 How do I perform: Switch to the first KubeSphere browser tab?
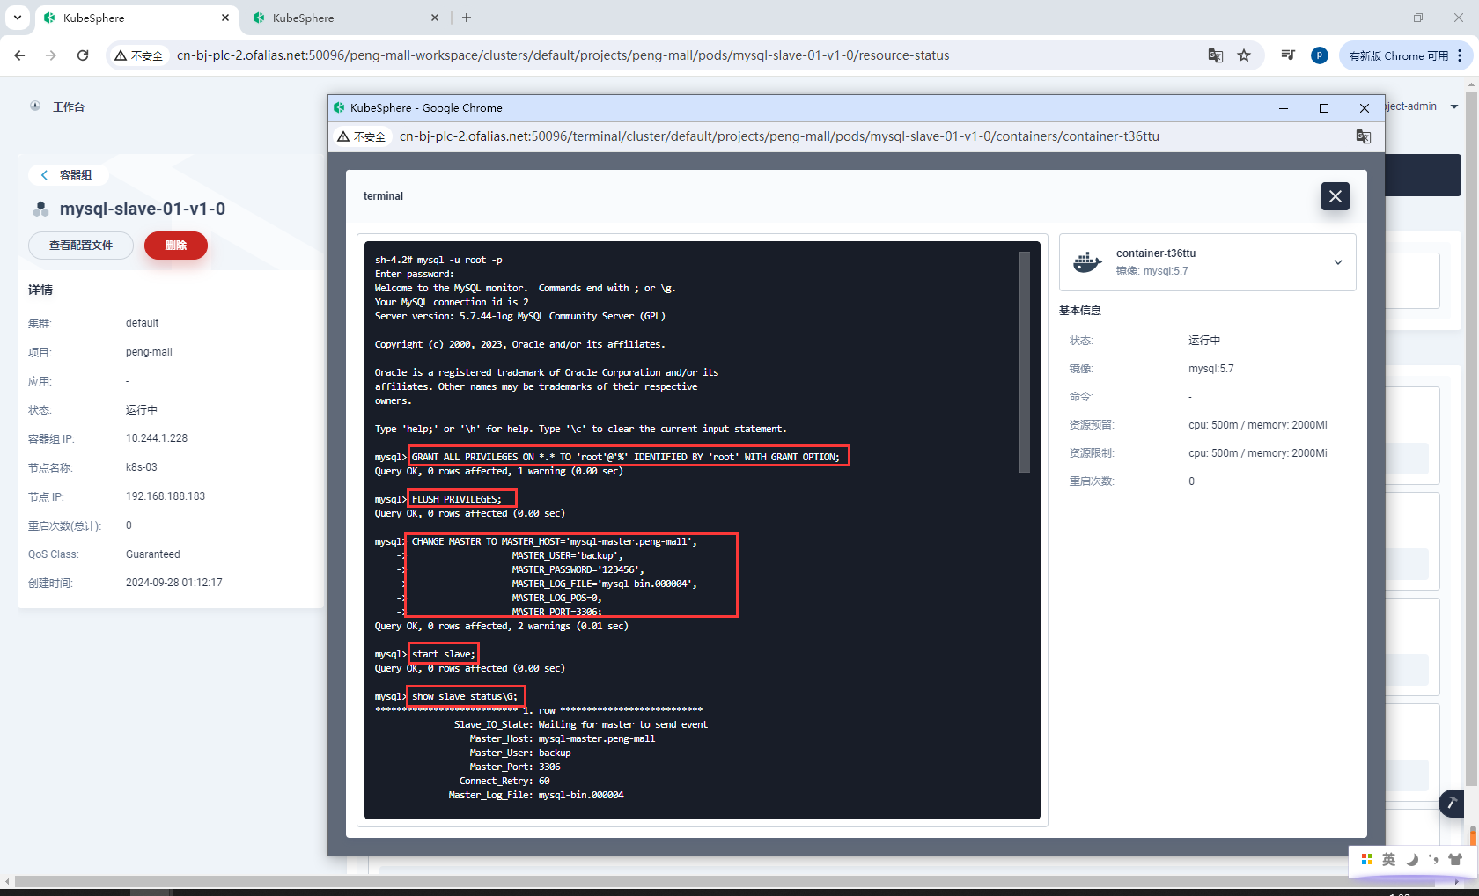pyautogui.click(x=136, y=18)
